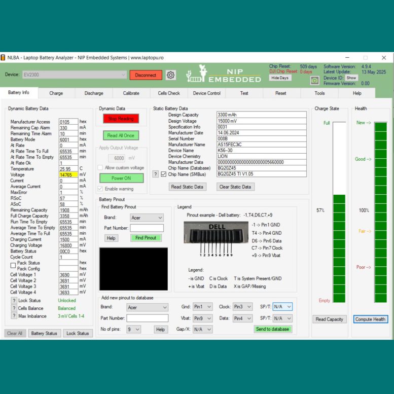Click the question mark next to Max Imbalance
The width and height of the screenshot is (394, 394).
(14, 316)
